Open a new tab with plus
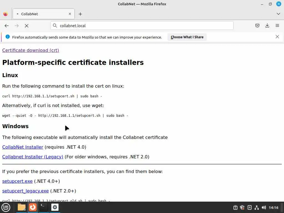284x213 pixels. [80, 14]
